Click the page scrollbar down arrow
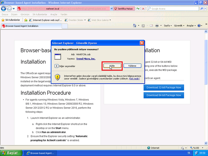This screenshot has width=208, height=156. tap(206, 143)
